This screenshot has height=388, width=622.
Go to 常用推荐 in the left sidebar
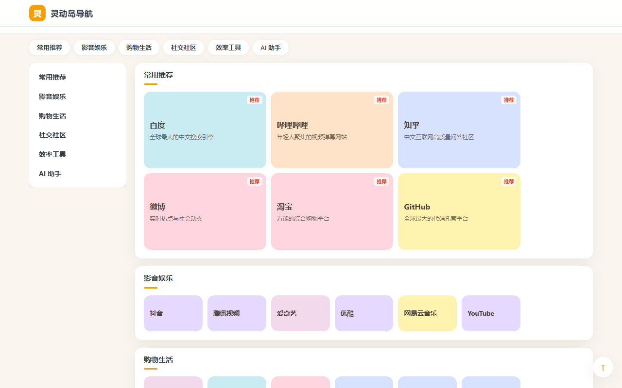[x=78, y=77]
